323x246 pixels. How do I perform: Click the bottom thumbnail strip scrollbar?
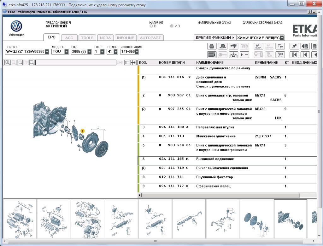[x=156, y=241]
